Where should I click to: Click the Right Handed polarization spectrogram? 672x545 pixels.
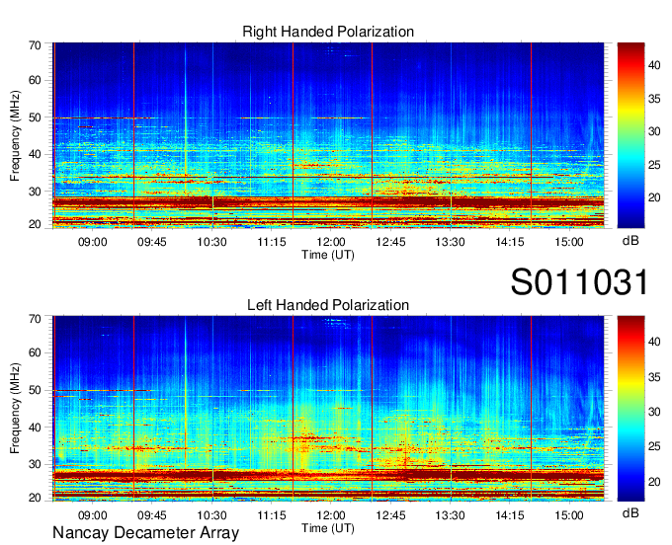click(328, 135)
